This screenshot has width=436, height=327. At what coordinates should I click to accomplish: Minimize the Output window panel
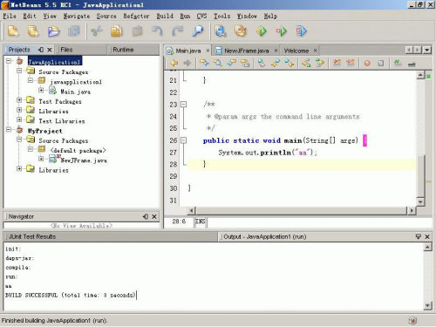[x=419, y=236]
